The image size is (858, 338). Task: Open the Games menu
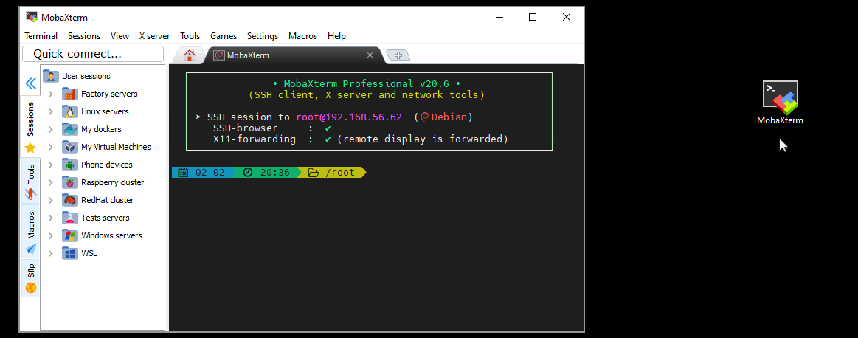[224, 36]
